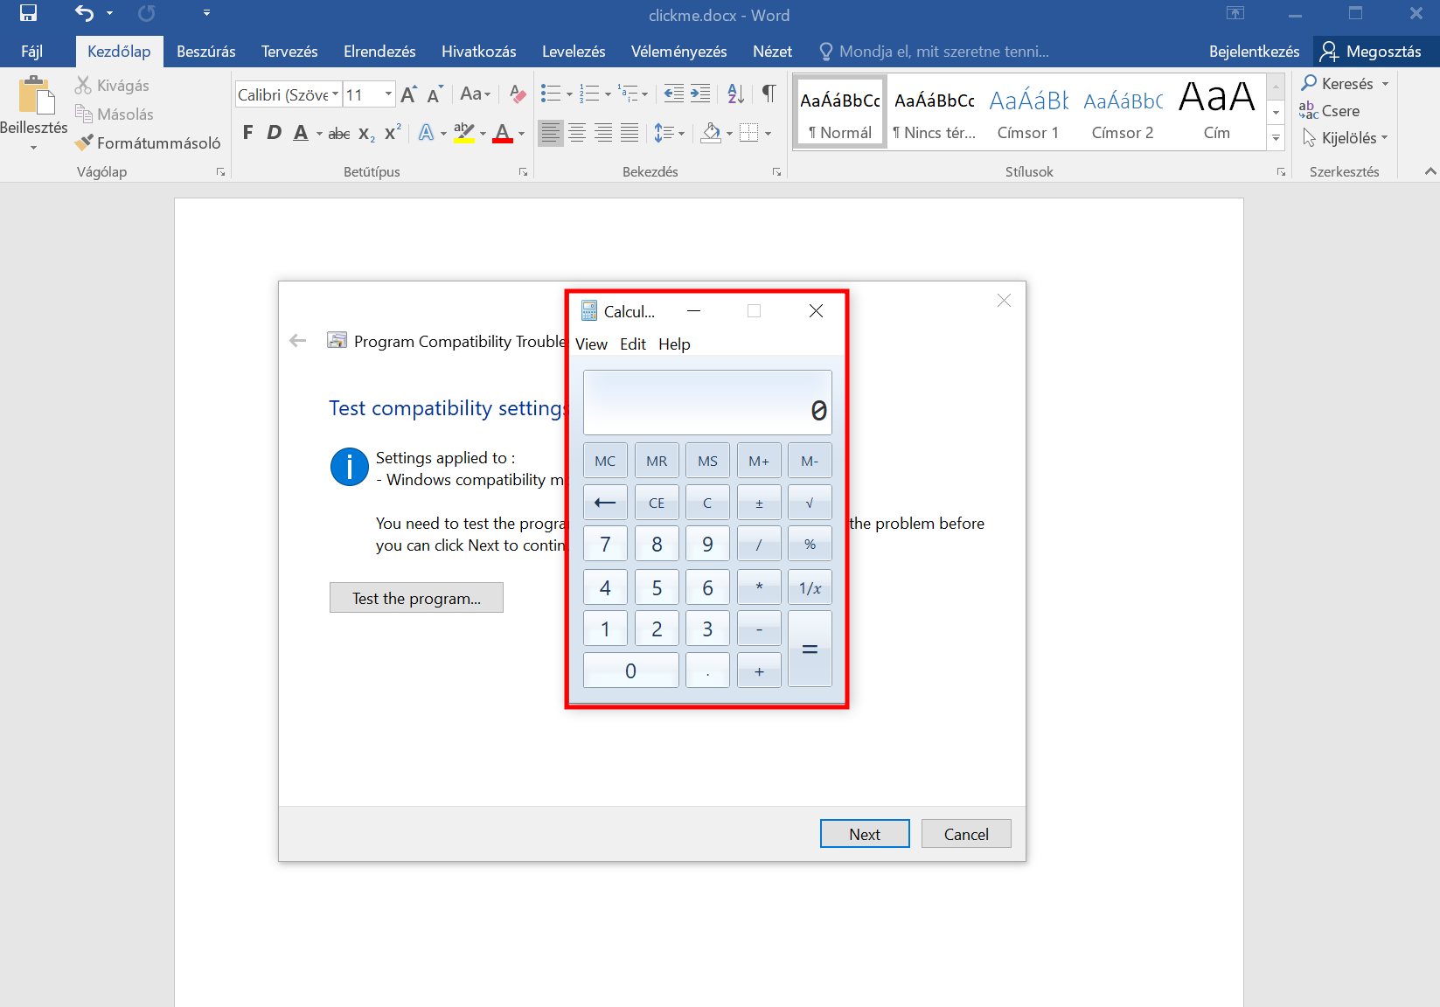This screenshot has width=1440, height=1007.
Task: Click the Calculator 7 key
Action: [605, 545]
